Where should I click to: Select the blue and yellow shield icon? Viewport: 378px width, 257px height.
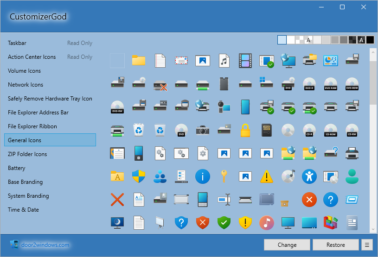pos(139,176)
